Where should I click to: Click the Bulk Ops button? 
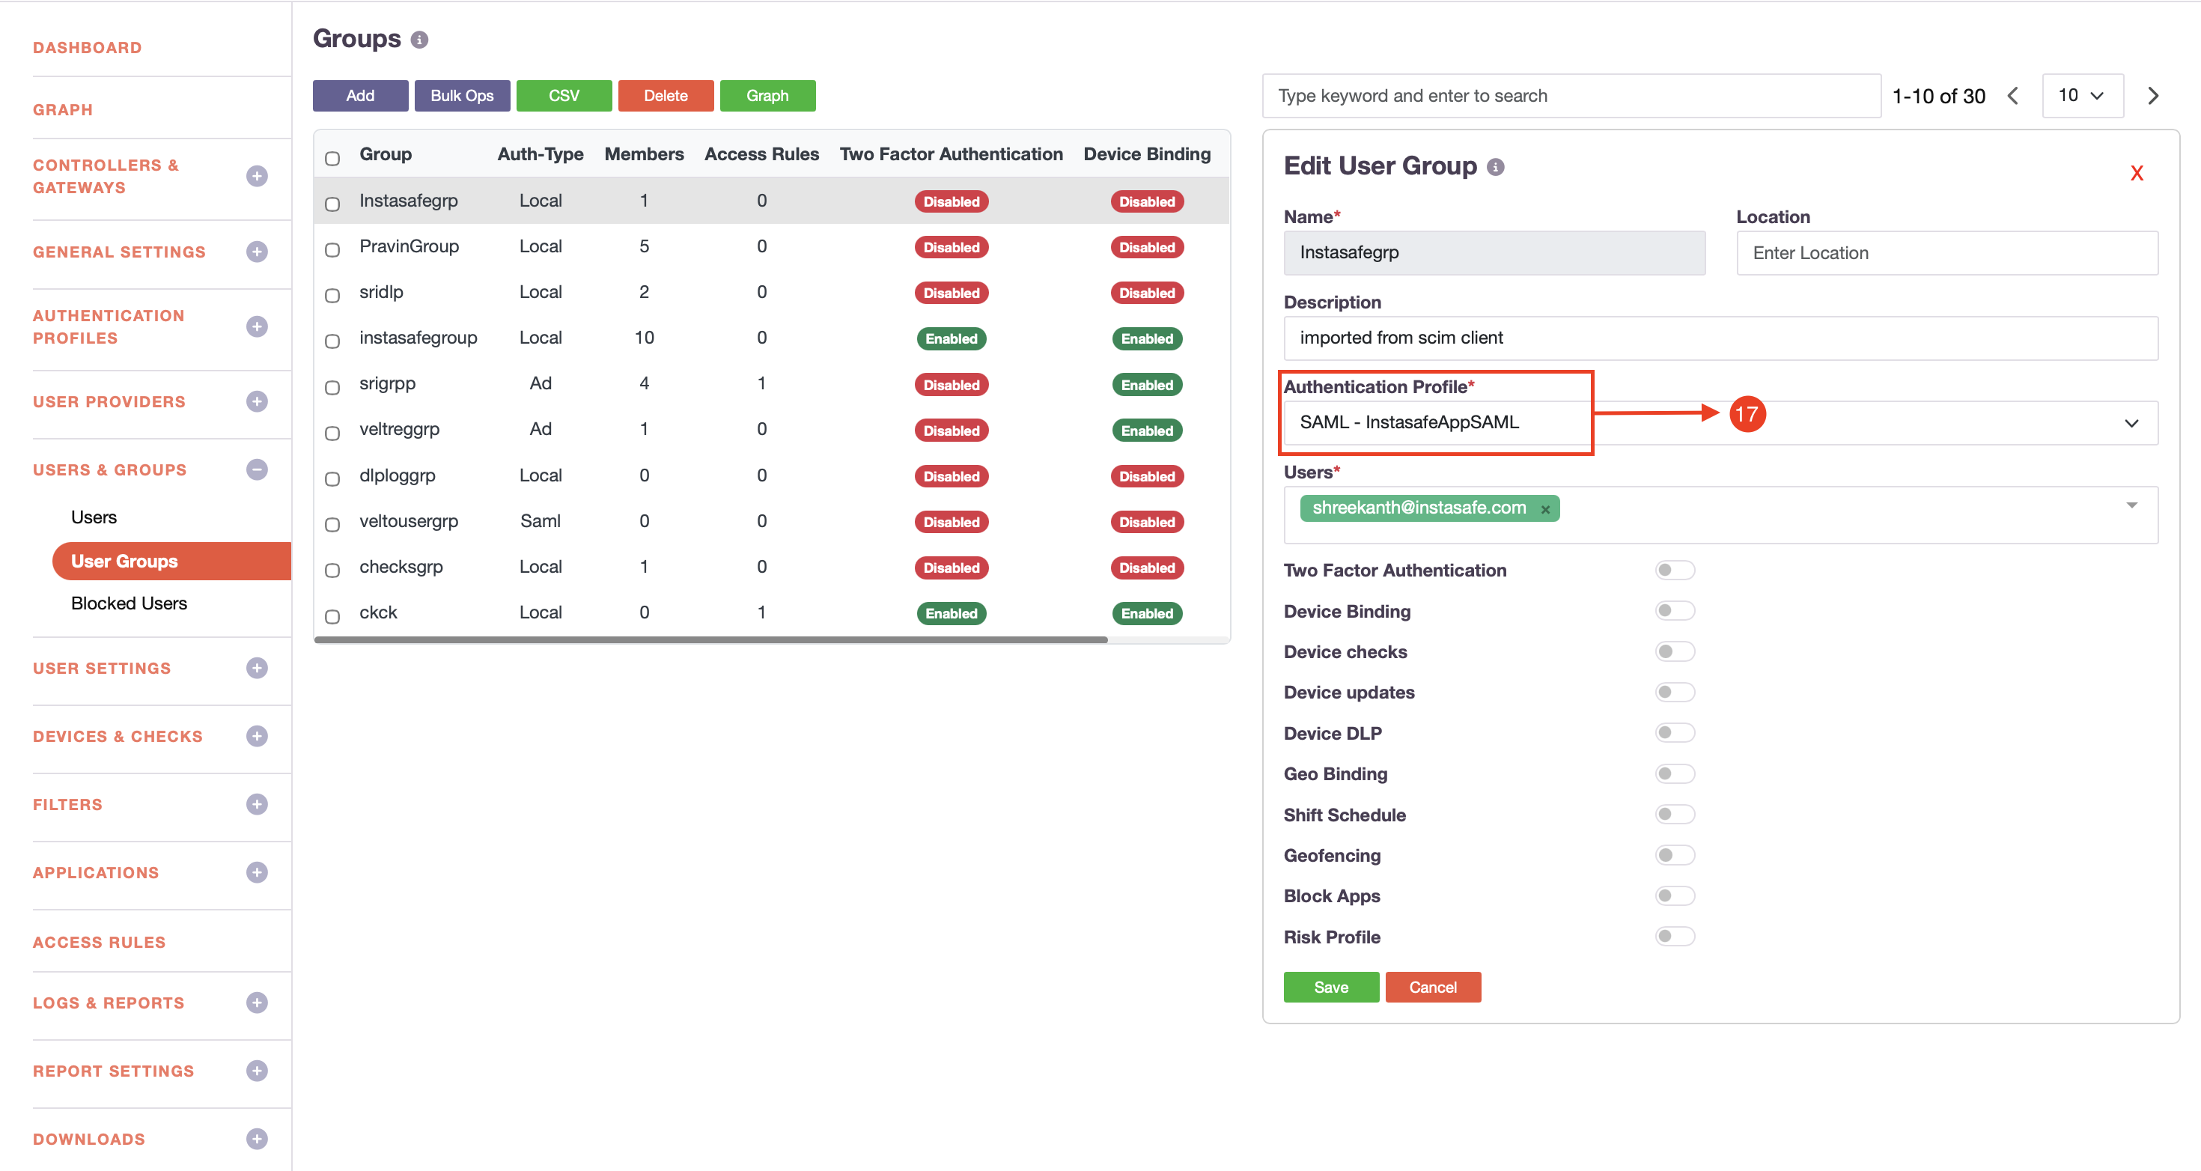[x=461, y=96]
